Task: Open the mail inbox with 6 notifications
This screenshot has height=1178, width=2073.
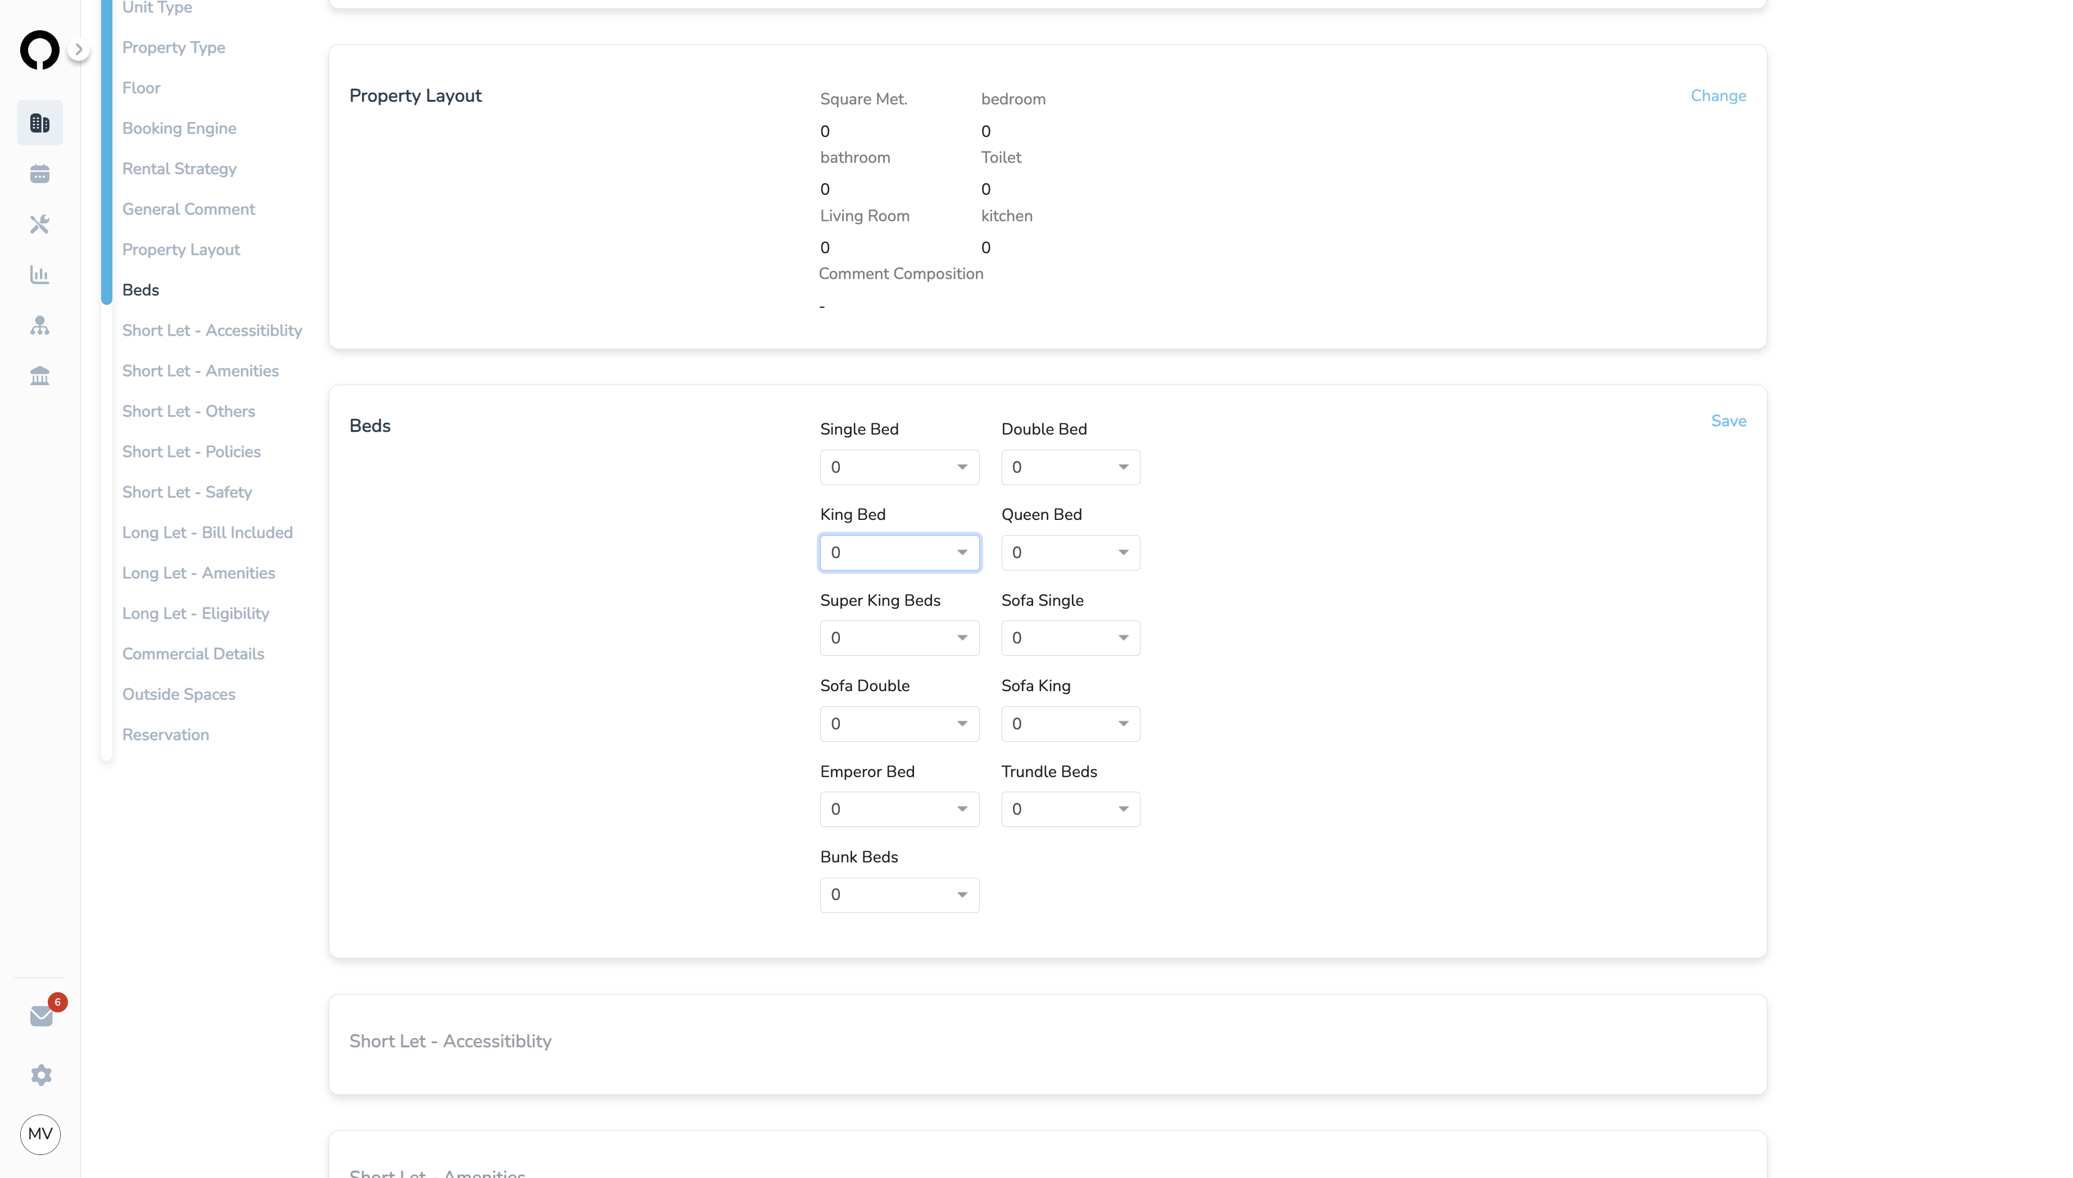Action: (x=42, y=1015)
